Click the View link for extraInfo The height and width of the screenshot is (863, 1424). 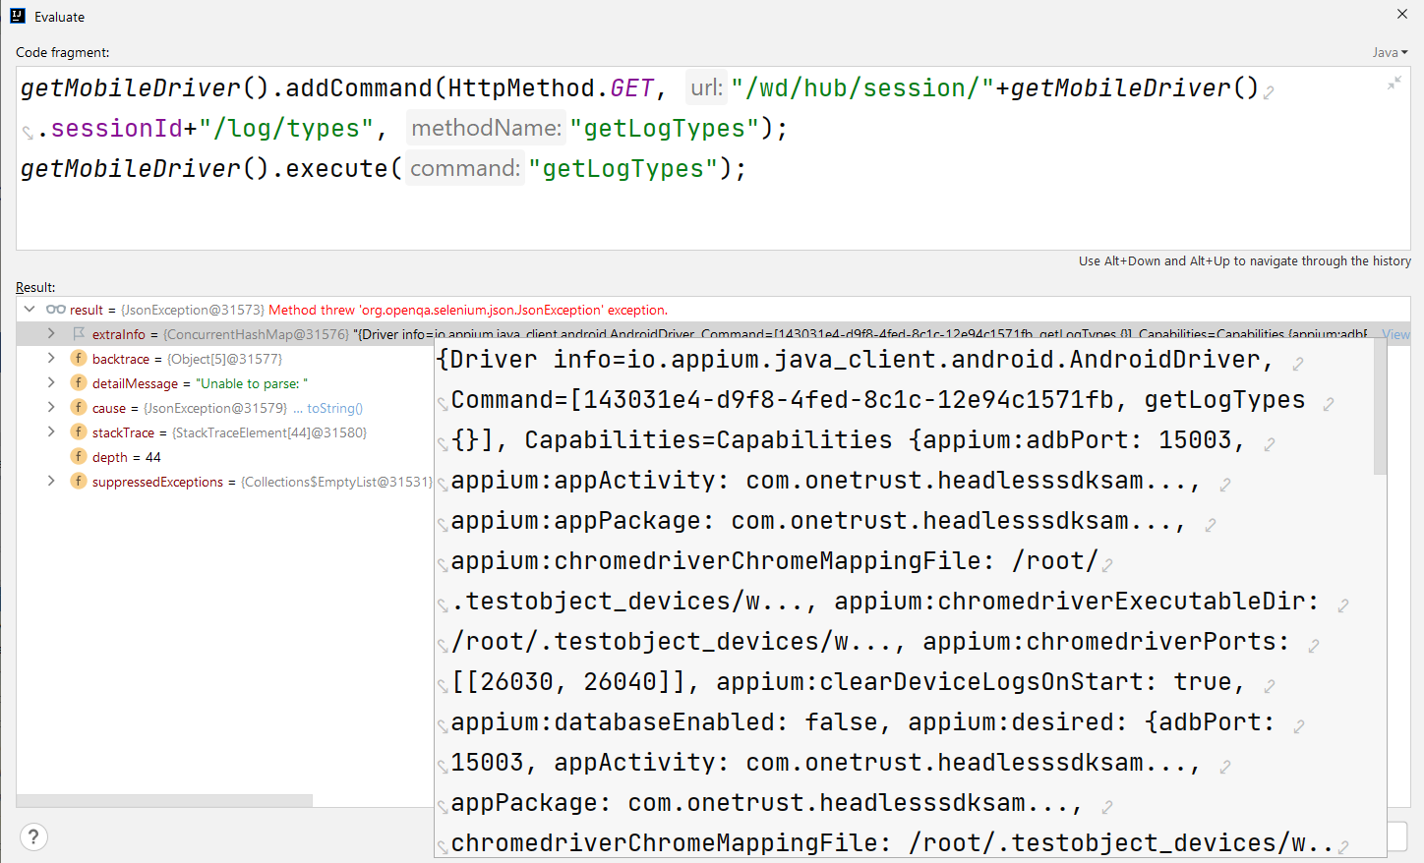click(1395, 334)
